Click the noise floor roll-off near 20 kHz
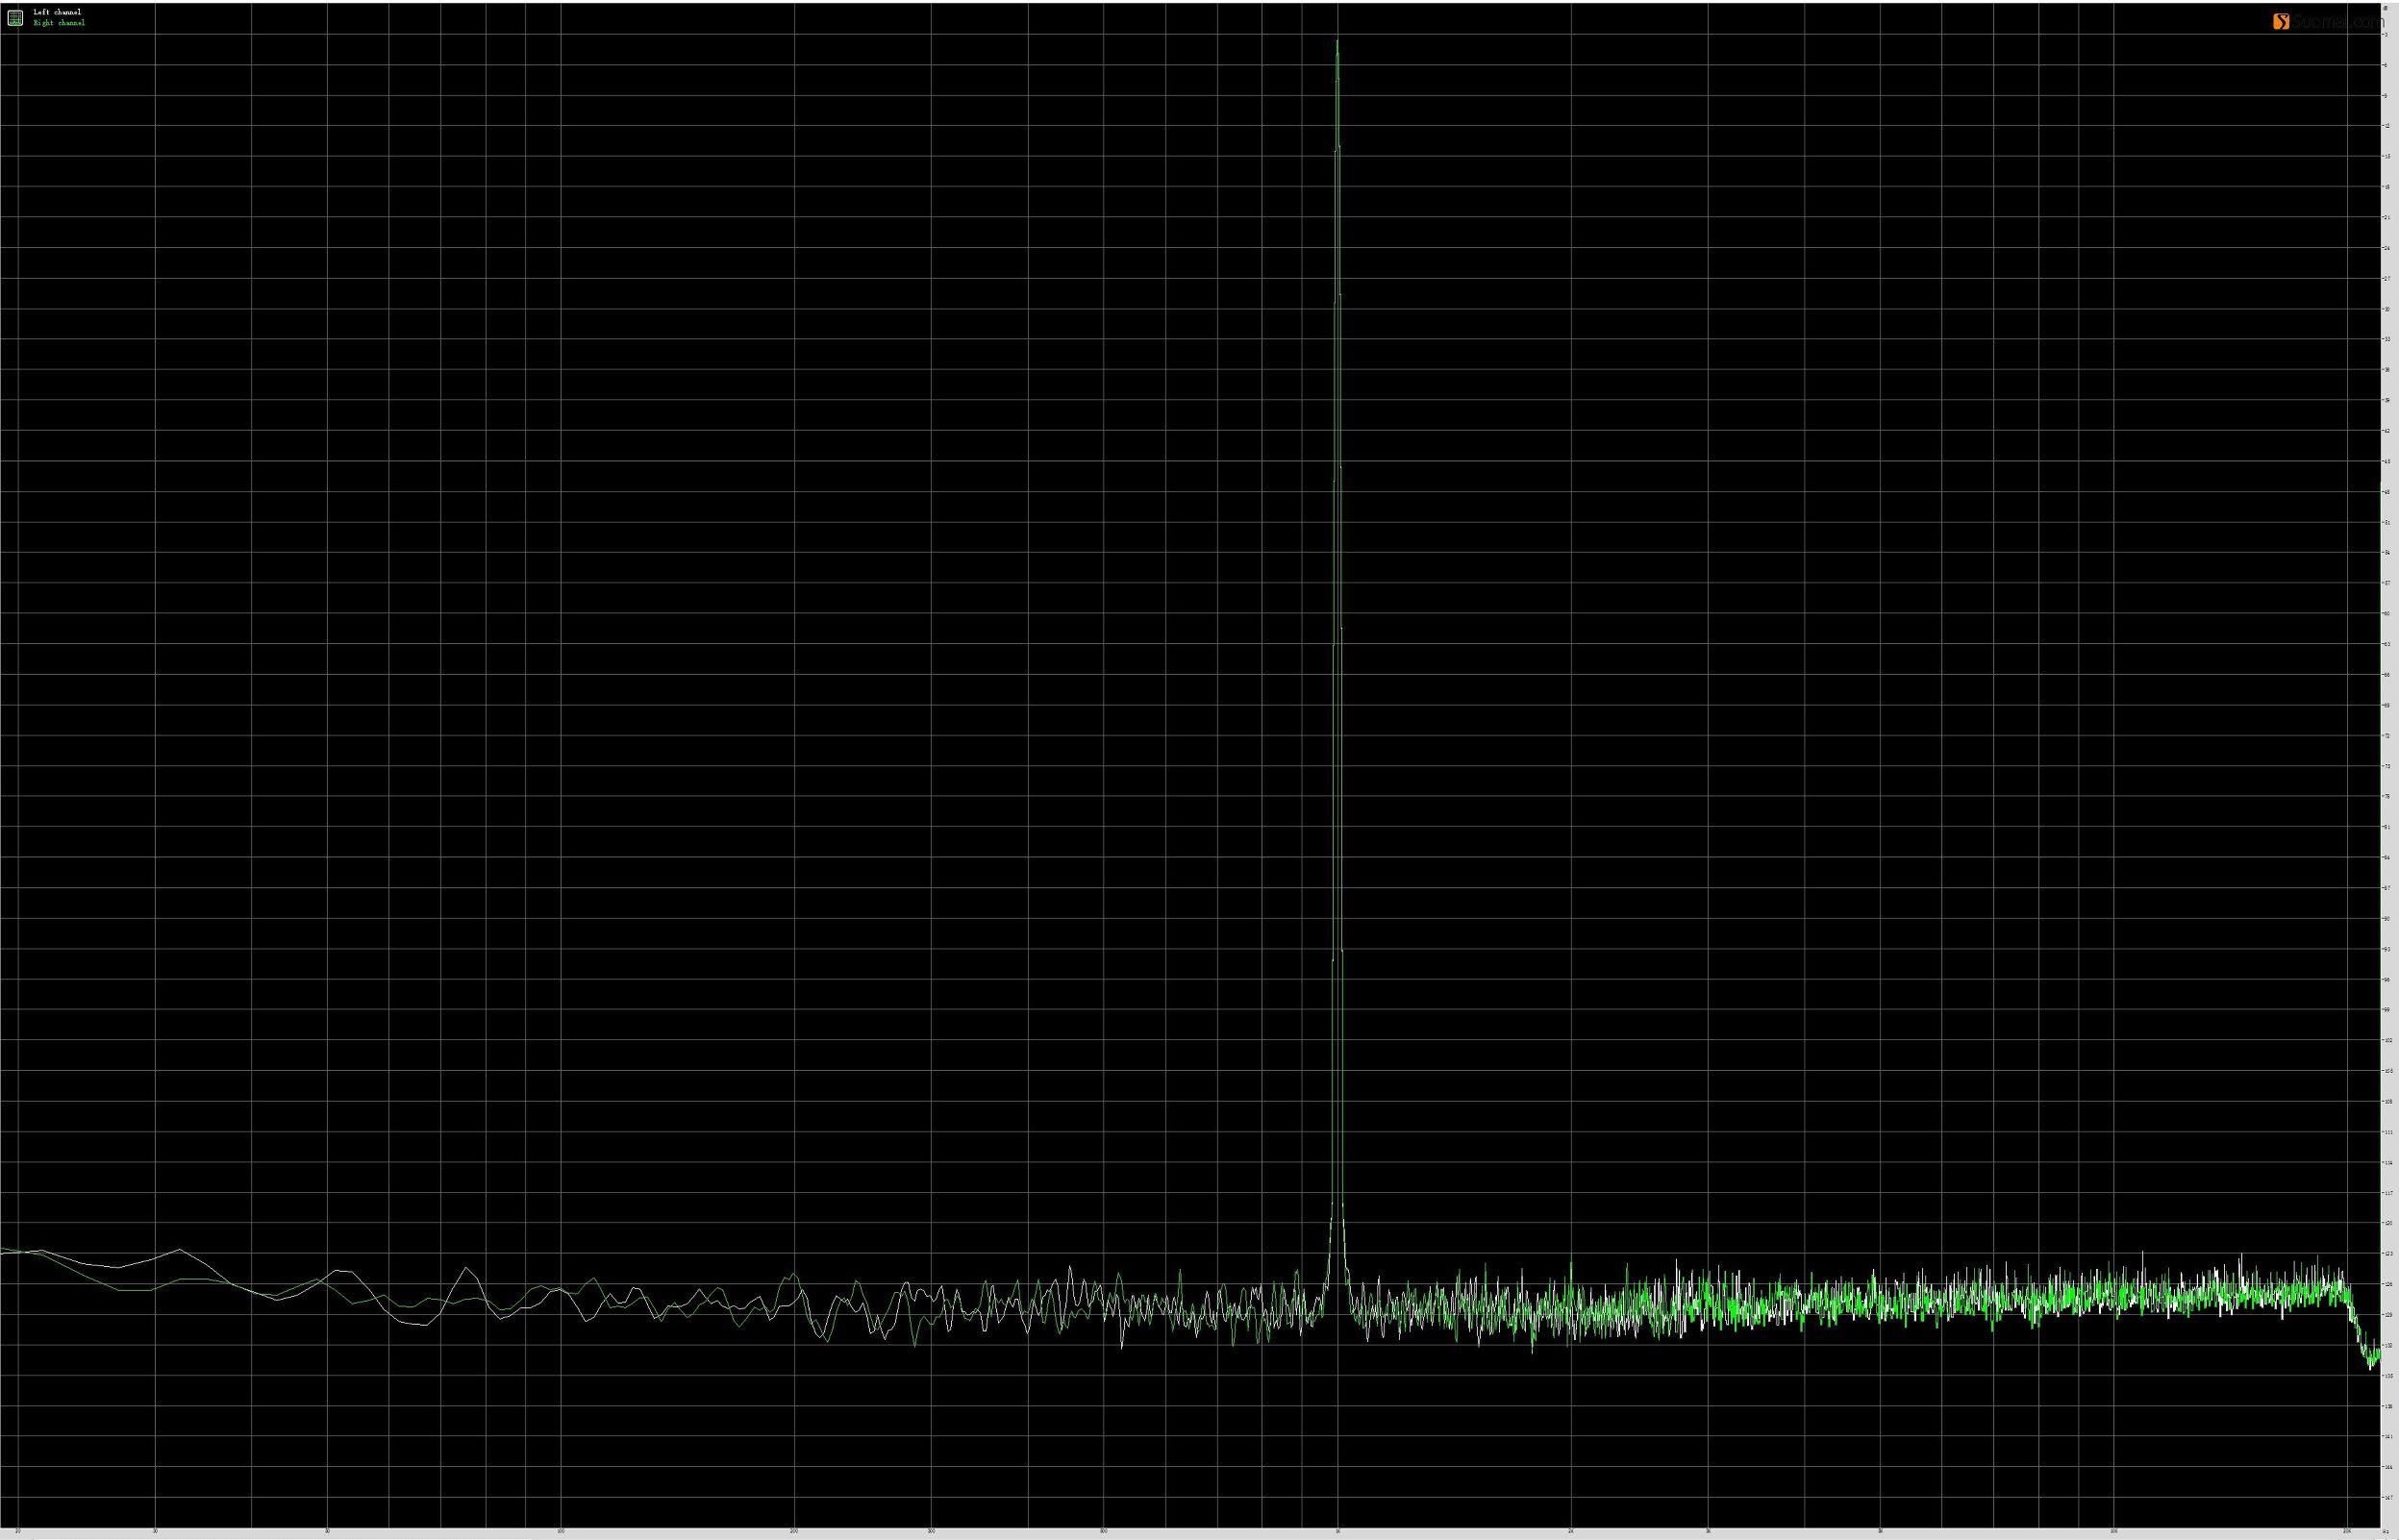This screenshot has width=2399, height=1540. pos(2356,1322)
